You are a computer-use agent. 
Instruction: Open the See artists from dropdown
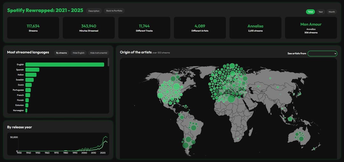tap(322, 54)
